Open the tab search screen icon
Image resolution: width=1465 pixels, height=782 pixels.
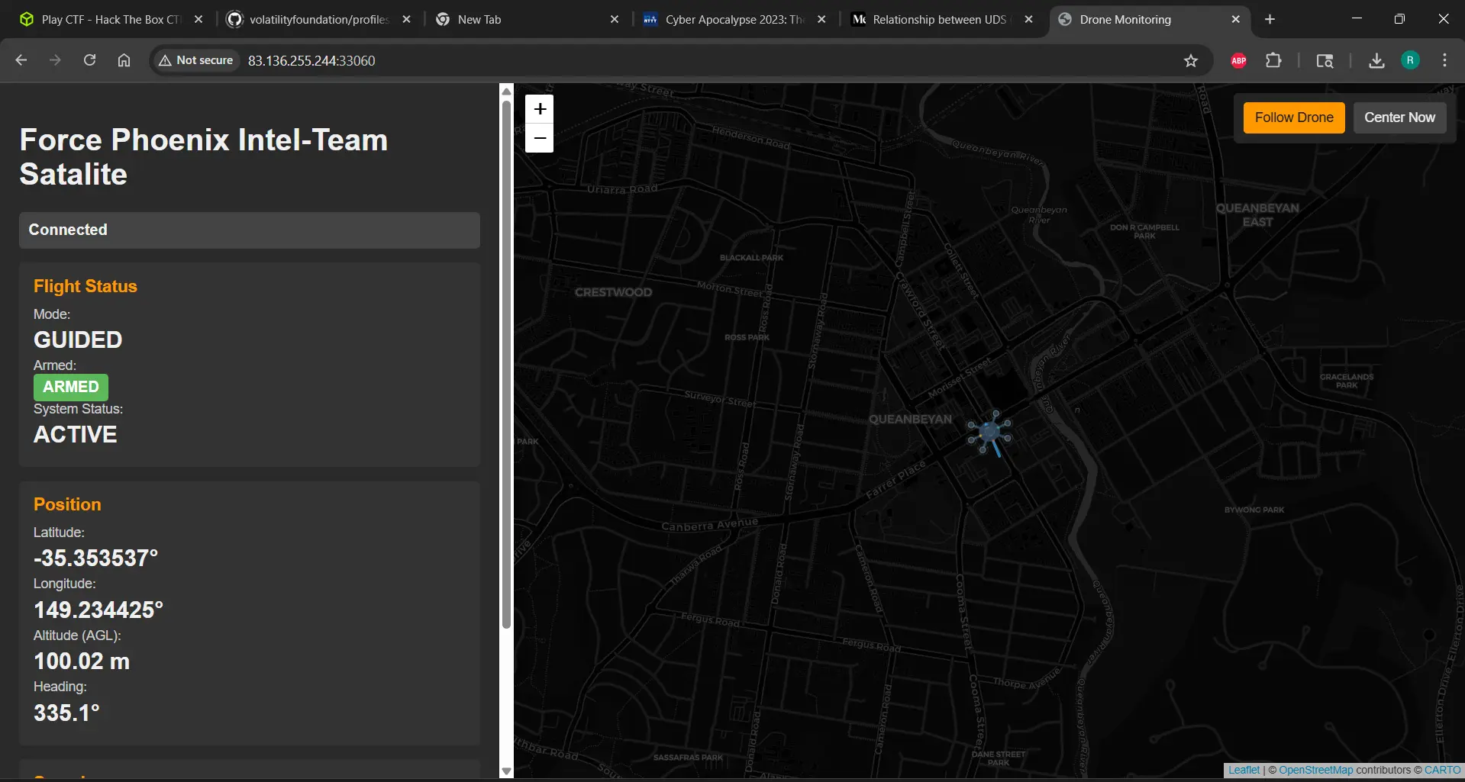tap(1325, 60)
